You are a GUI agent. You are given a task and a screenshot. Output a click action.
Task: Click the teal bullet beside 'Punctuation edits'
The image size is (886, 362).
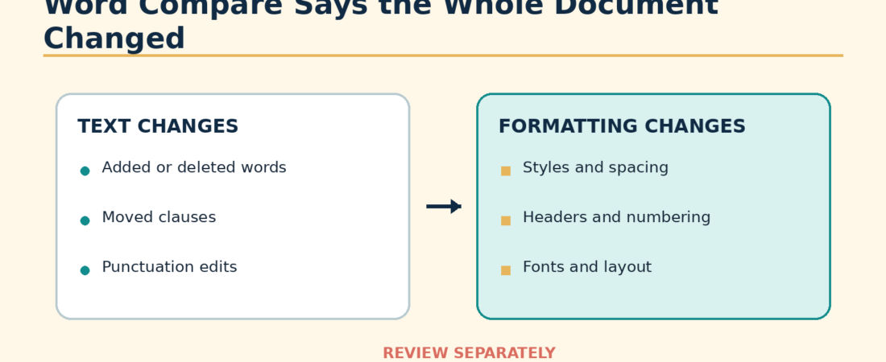pyautogui.click(x=85, y=270)
